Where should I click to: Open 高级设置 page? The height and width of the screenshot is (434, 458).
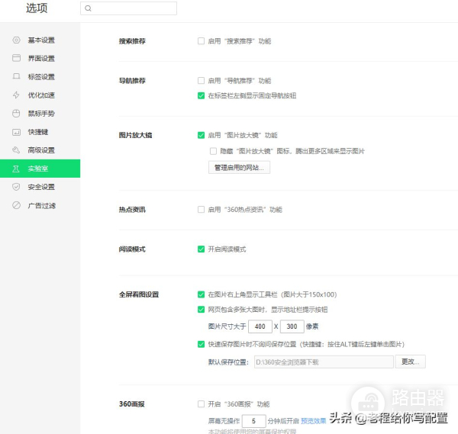coord(40,150)
